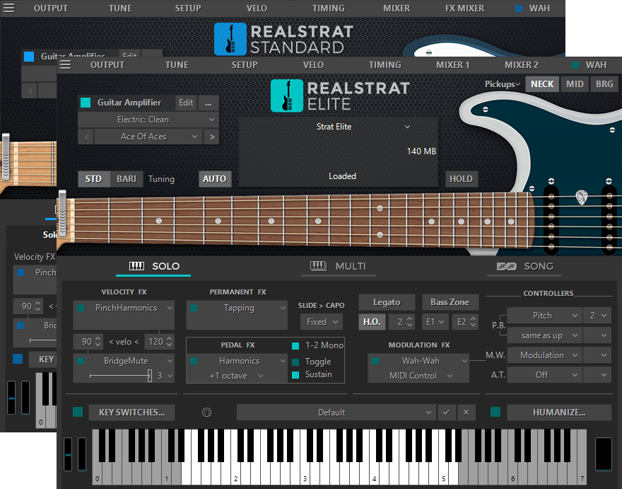The width and height of the screenshot is (622, 489).
Task: Open the hamburger menu in RealStrat Elite
Action: point(66,64)
